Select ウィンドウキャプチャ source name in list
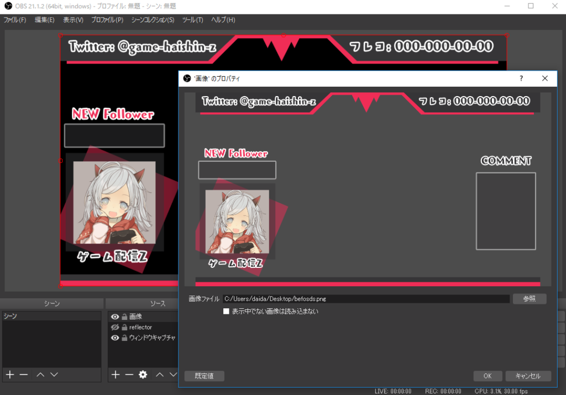566x395 pixels. (x=153, y=338)
